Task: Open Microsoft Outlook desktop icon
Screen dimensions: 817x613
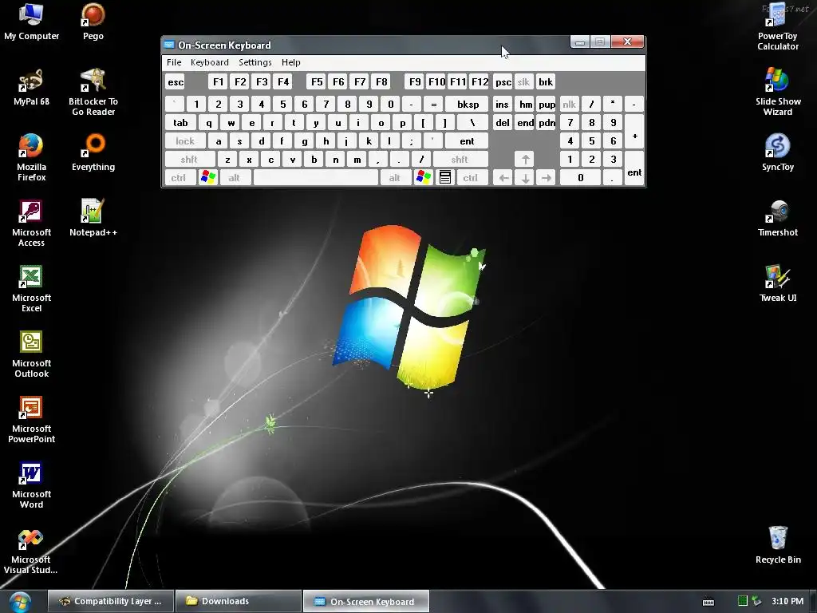Action: 31,354
